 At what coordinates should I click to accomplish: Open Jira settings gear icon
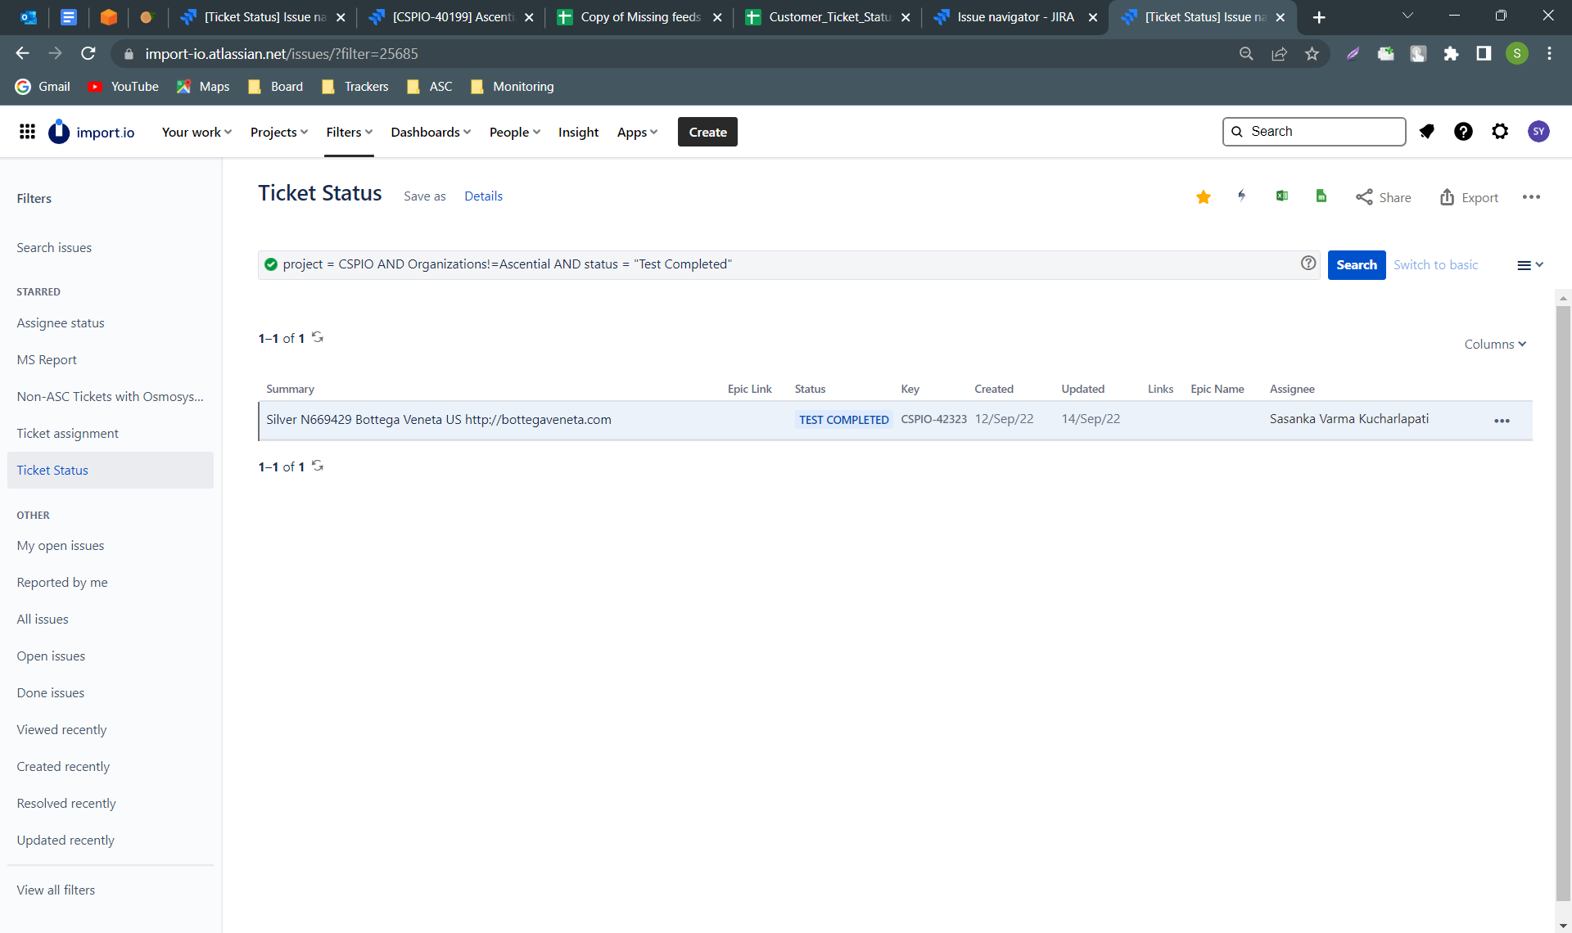point(1500,132)
